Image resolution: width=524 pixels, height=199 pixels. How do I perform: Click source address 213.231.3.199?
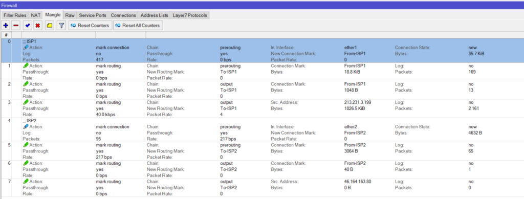tap(358, 102)
